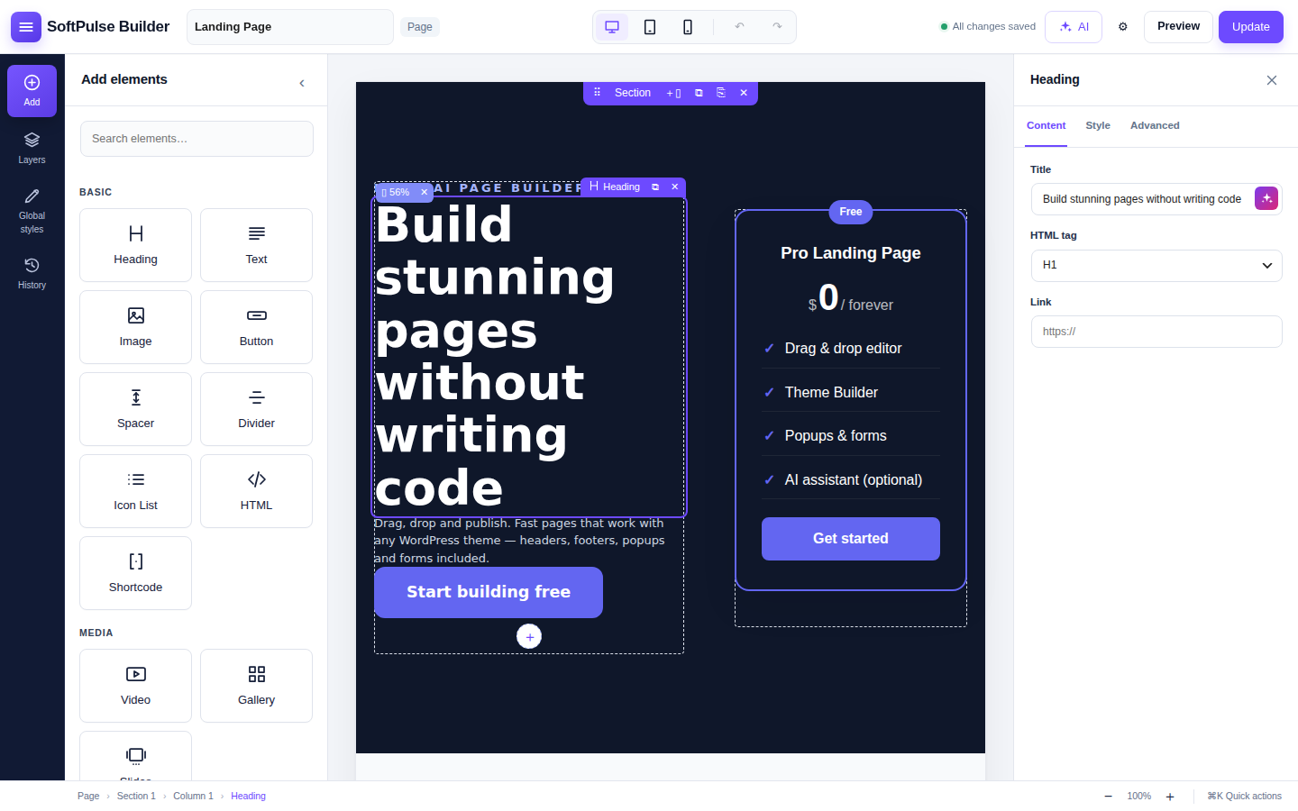
Task: Open the HTML tag dropdown
Action: (1156, 266)
